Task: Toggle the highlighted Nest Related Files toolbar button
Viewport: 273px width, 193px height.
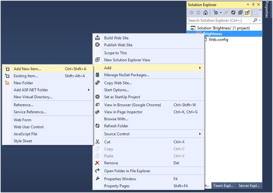Action: click(247, 13)
